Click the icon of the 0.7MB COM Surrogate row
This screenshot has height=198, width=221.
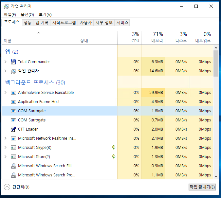(13, 120)
